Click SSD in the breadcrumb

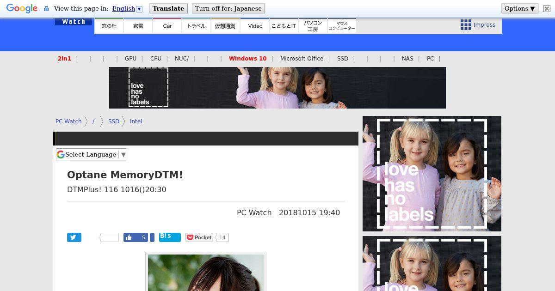114,121
